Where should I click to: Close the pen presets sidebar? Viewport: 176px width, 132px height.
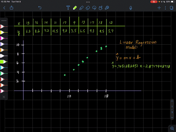[4, 97]
